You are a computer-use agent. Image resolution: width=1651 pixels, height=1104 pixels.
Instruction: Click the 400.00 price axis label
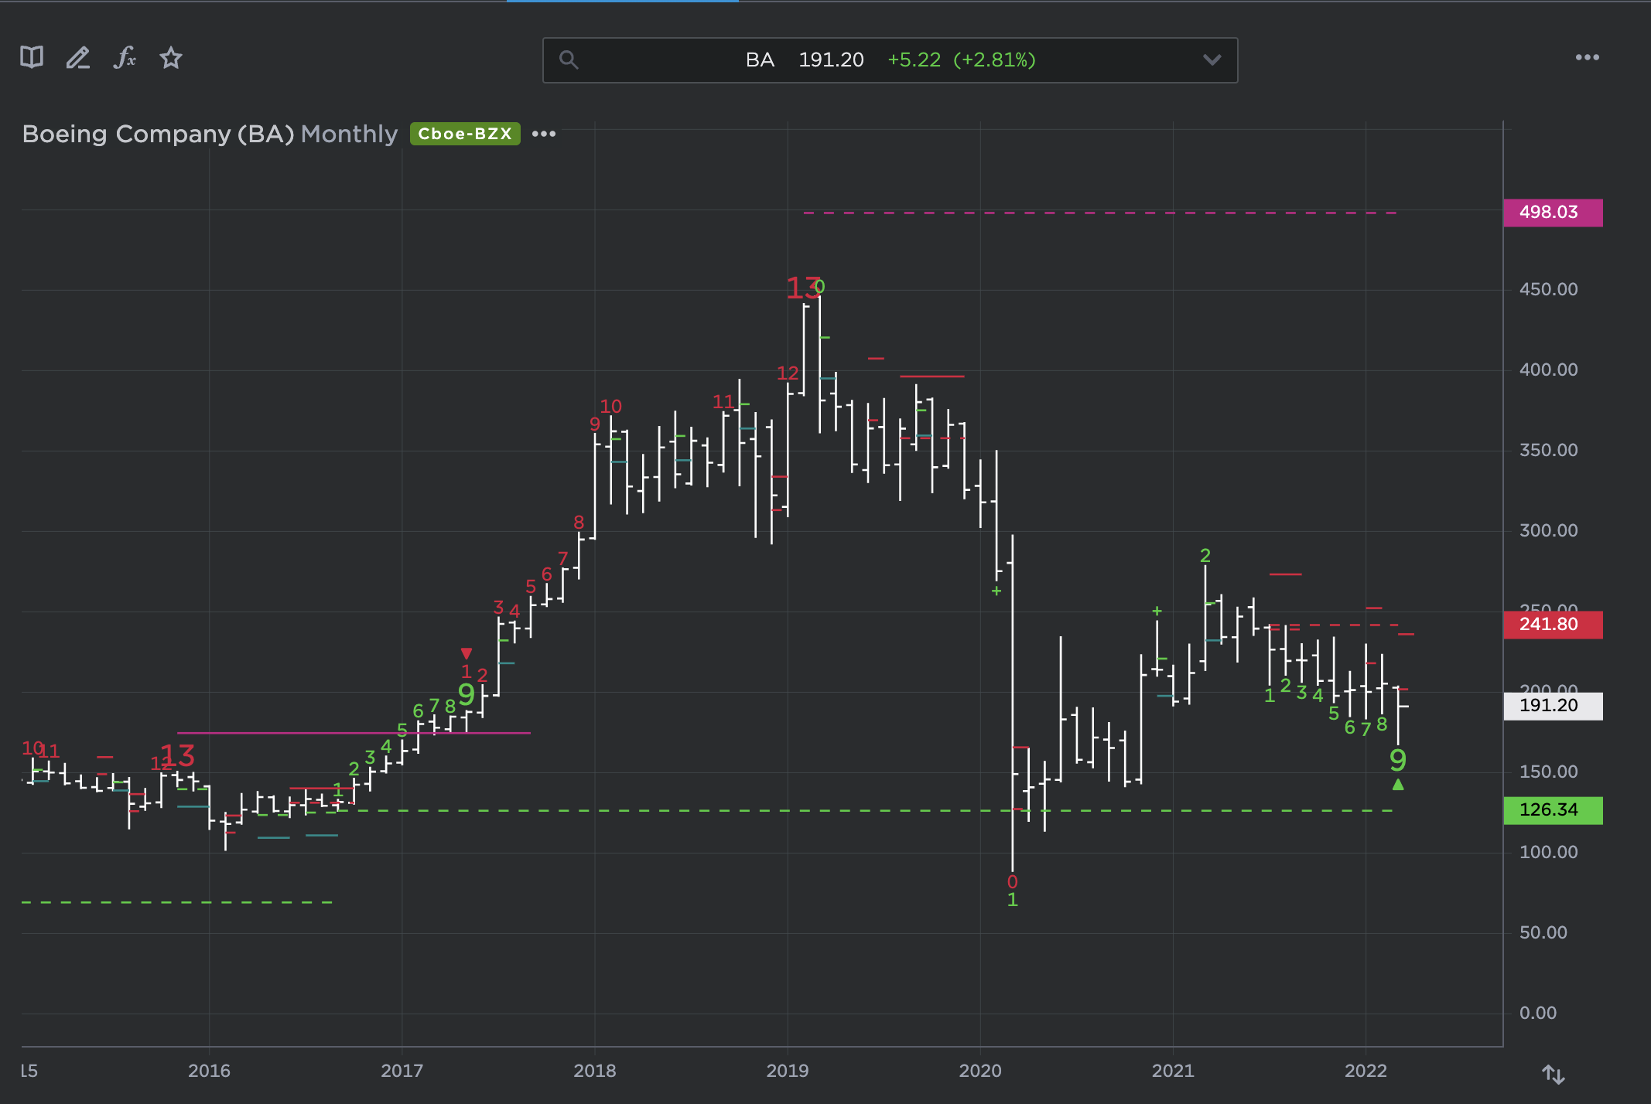1548,370
